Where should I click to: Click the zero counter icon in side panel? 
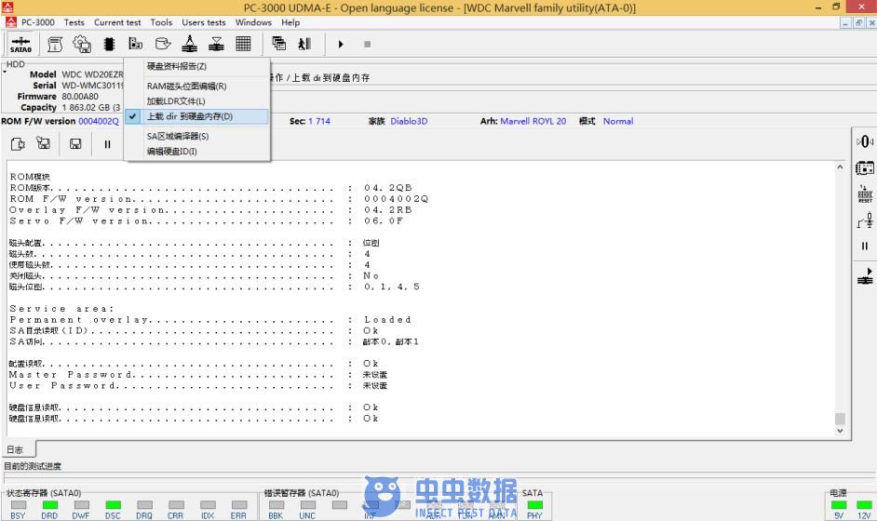coord(865,142)
